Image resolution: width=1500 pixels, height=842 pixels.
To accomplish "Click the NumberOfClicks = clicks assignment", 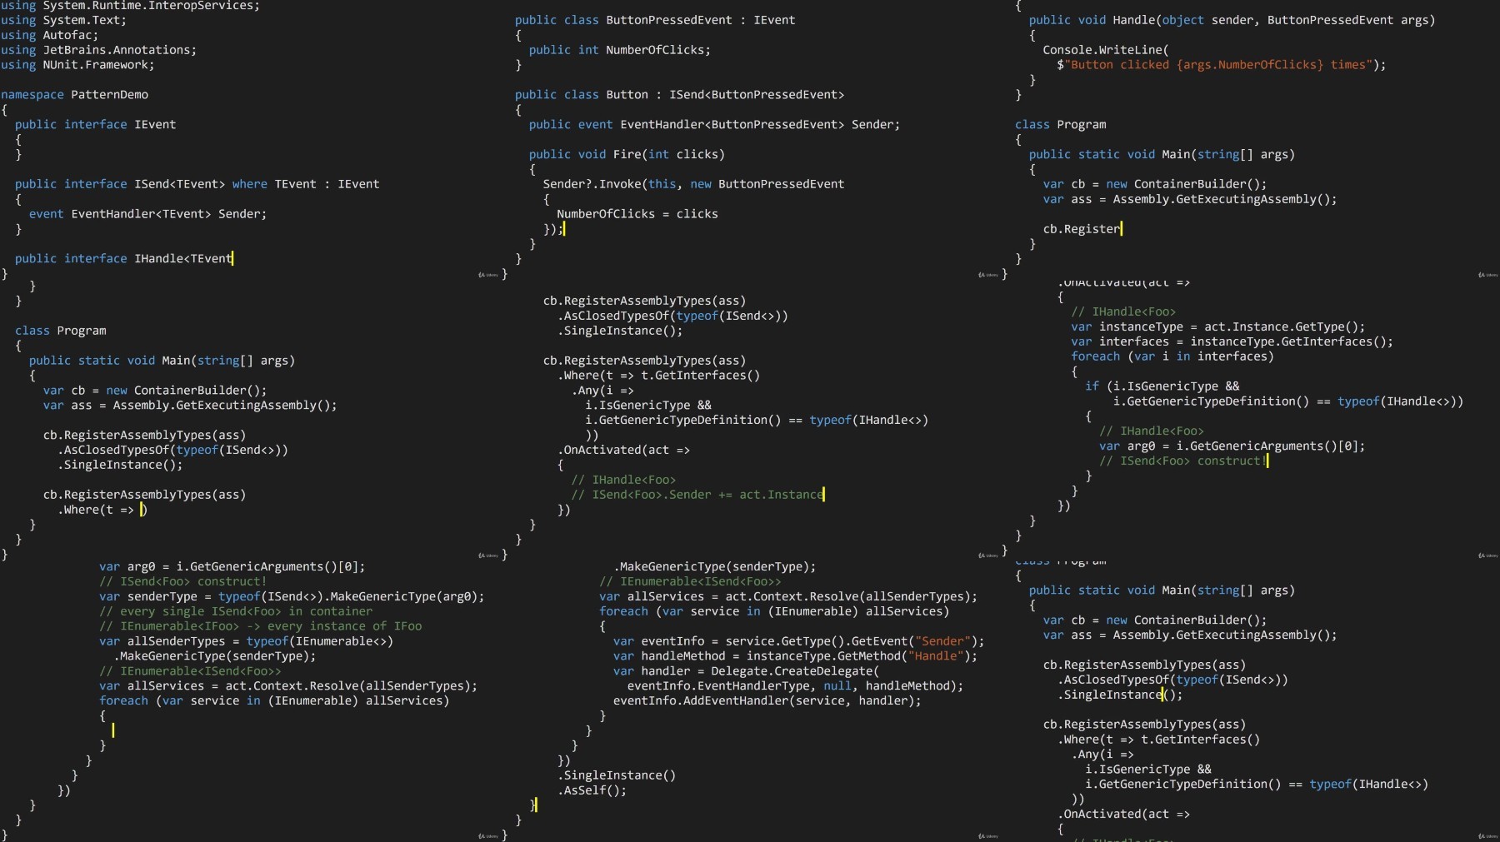I will pyautogui.click(x=637, y=214).
